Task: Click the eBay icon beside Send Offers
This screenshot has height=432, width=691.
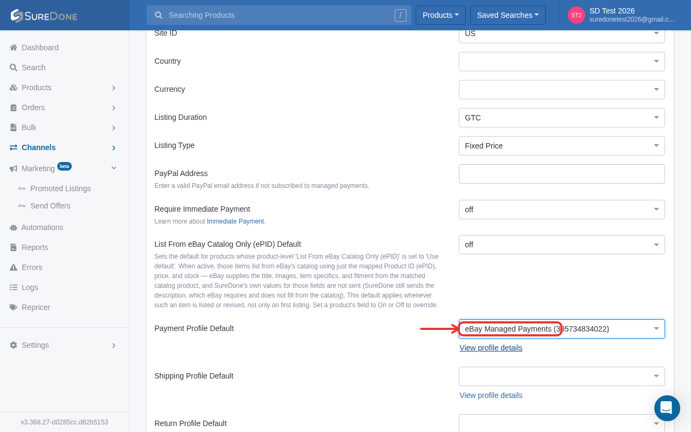Action: (x=22, y=206)
